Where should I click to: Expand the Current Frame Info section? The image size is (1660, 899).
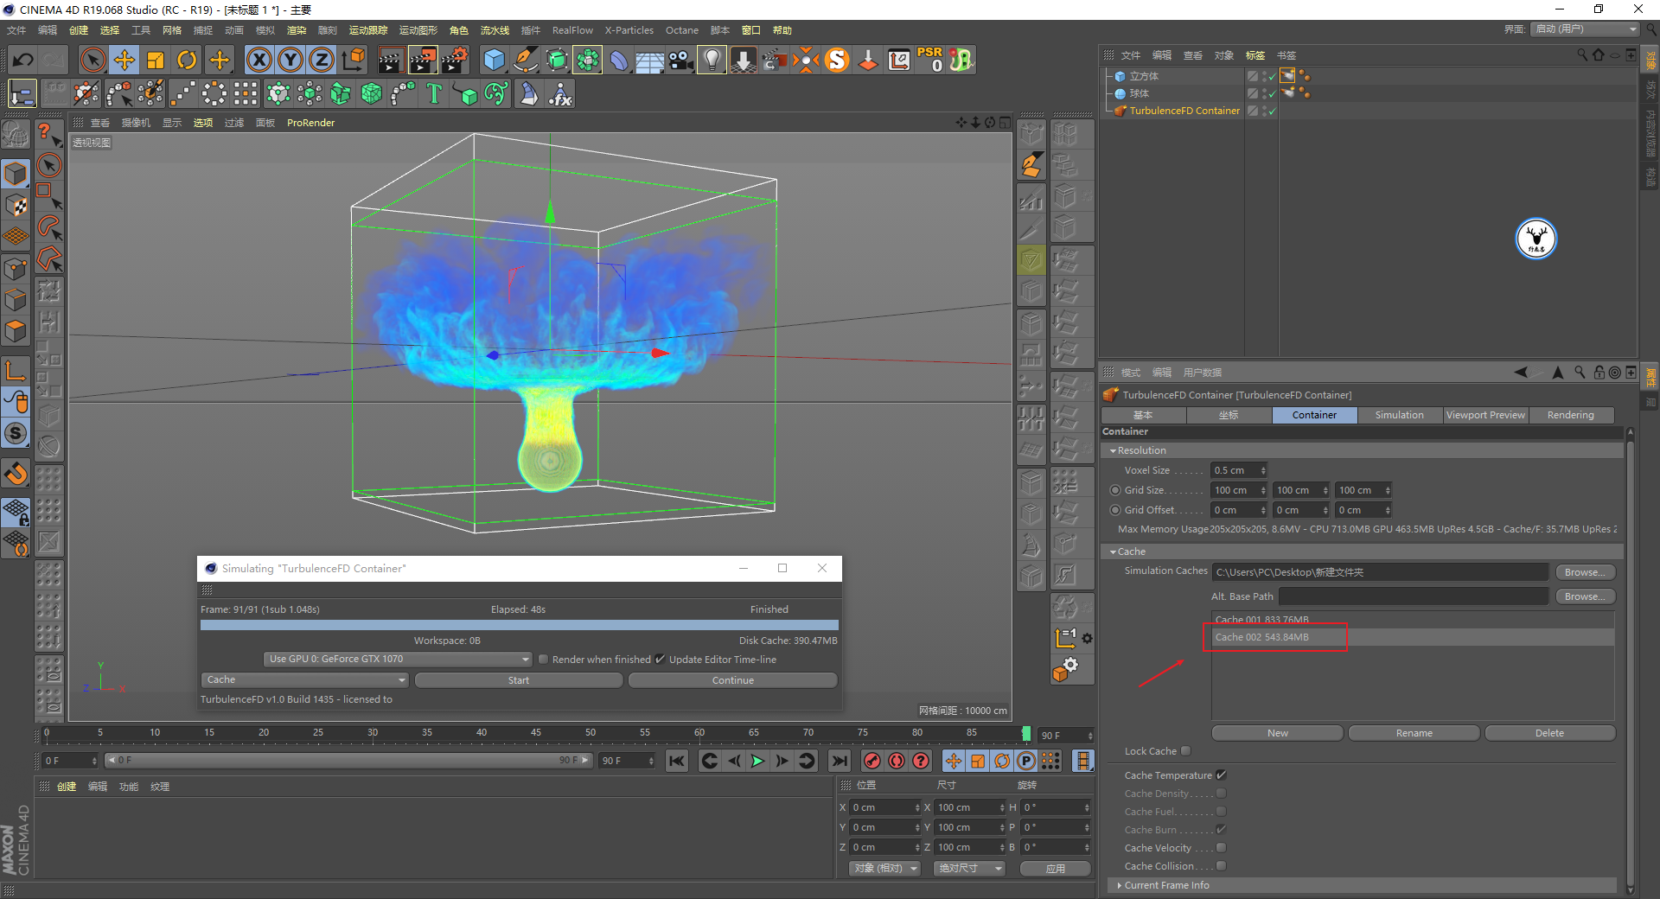1120,886
